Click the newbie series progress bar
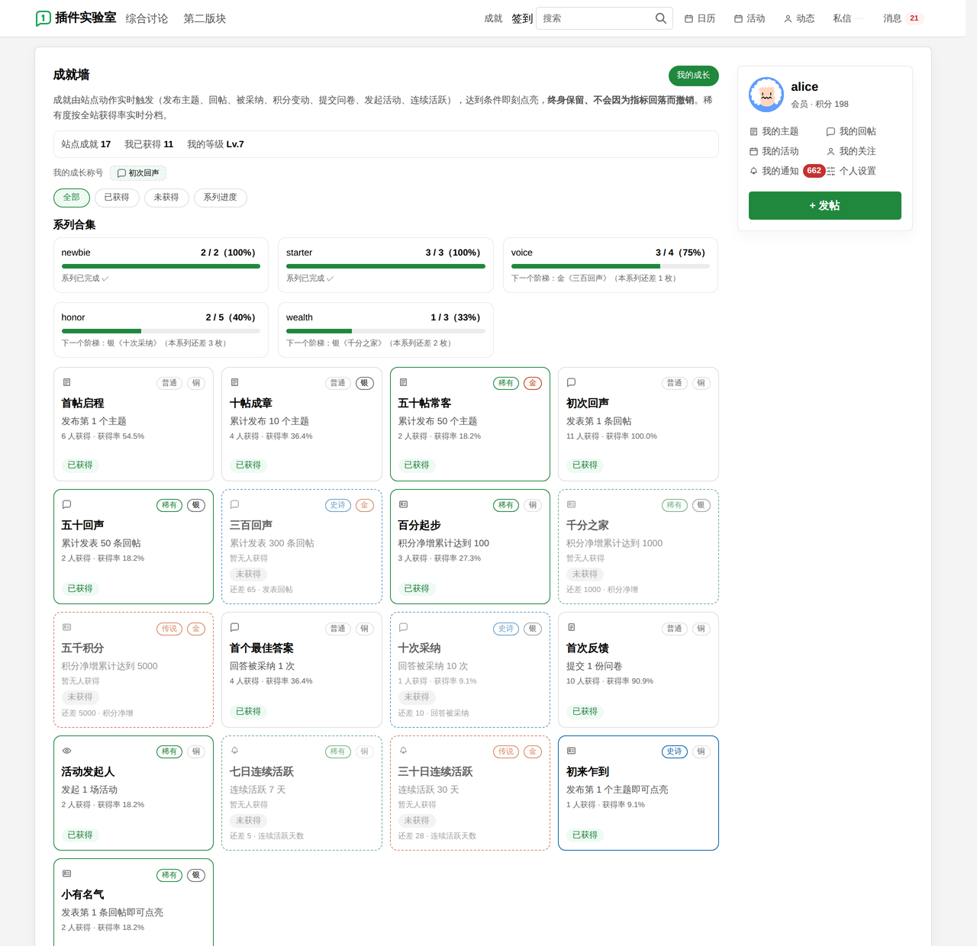Image resolution: width=977 pixels, height=946 pixels. tap(160, 266)
